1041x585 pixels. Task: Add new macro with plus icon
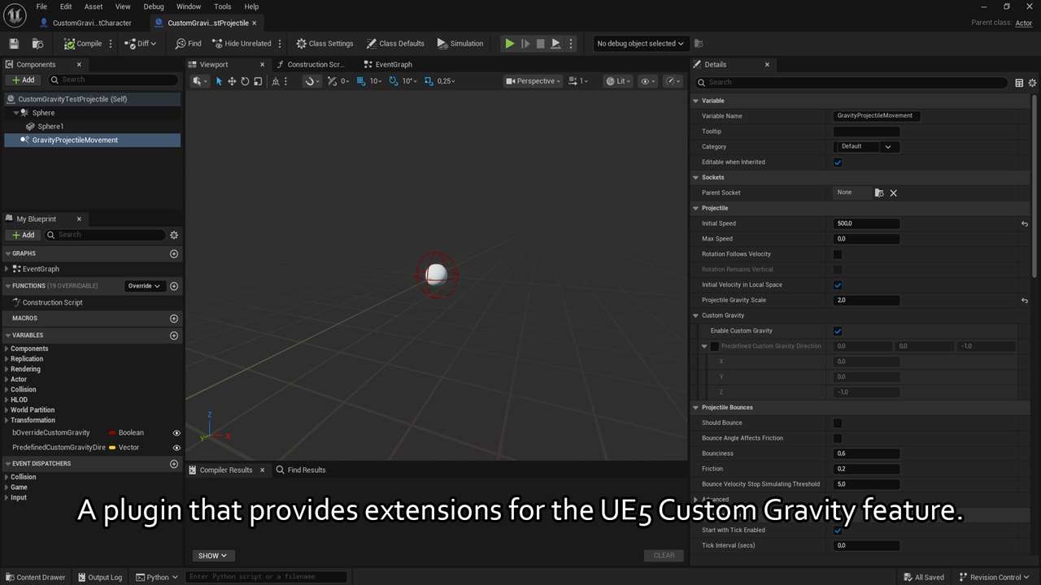(x=173, y=318)
